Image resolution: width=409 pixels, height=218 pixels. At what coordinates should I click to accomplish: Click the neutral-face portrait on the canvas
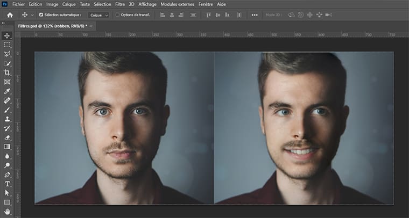[x=124, y=127]
